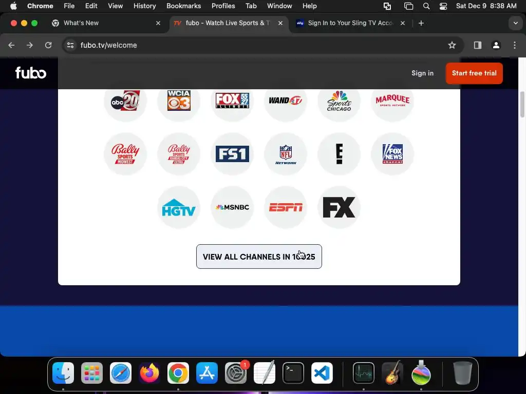Click the date and time display
The height and width of the screenshot is (394, 526).
click(x=486, y=6)
